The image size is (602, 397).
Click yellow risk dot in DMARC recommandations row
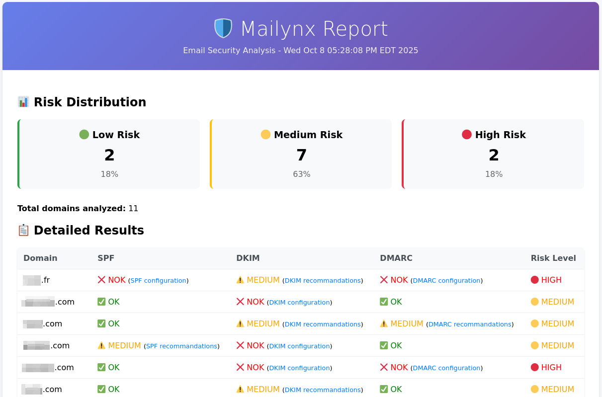point(535,323)
